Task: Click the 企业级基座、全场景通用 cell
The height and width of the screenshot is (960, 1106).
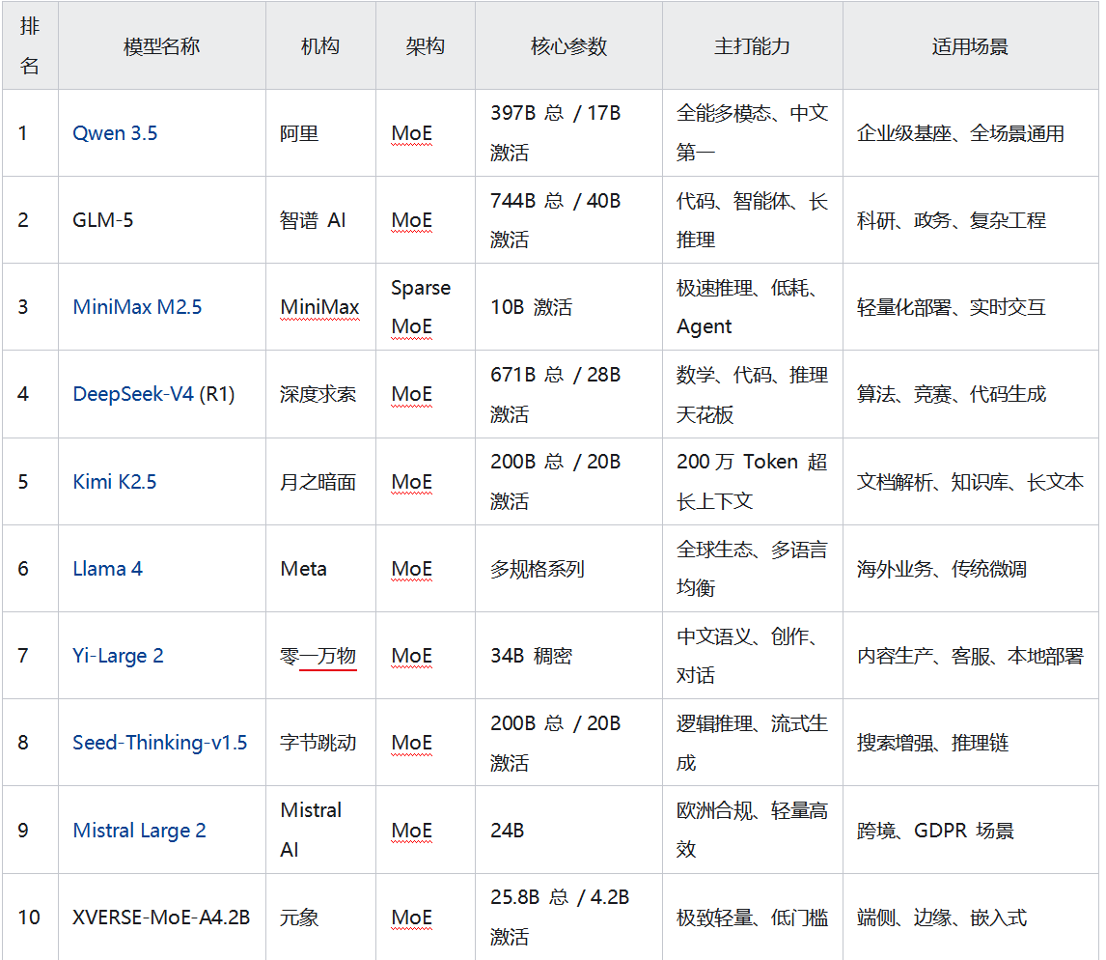Action: click(x=971, y=132)
